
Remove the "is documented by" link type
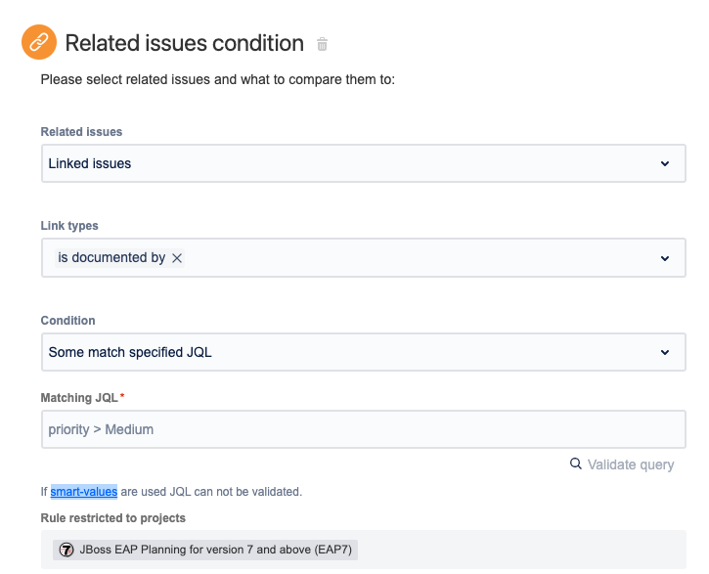pos(177,258)
